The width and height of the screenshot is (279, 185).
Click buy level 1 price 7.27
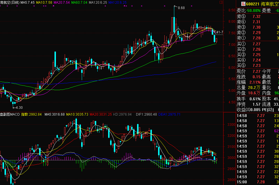coord(256,44)
